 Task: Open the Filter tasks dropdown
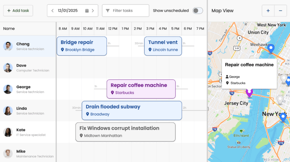pos(125,11)
